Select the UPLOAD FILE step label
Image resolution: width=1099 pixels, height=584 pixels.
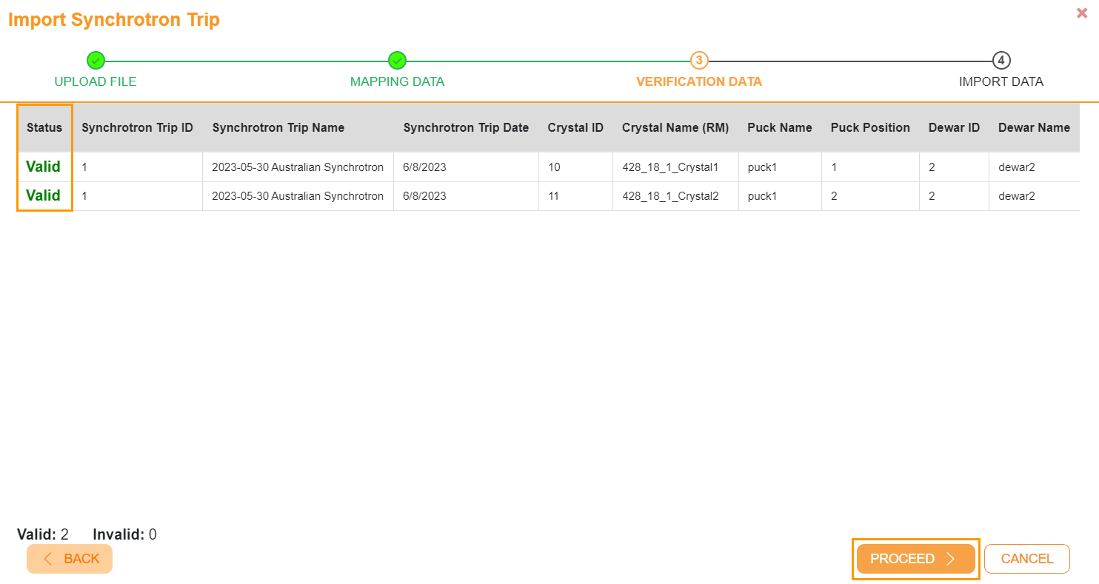tap(95, 81)
